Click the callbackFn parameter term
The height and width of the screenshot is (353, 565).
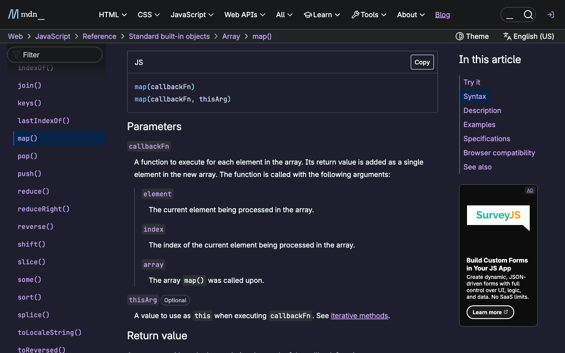tap(149, 146)
